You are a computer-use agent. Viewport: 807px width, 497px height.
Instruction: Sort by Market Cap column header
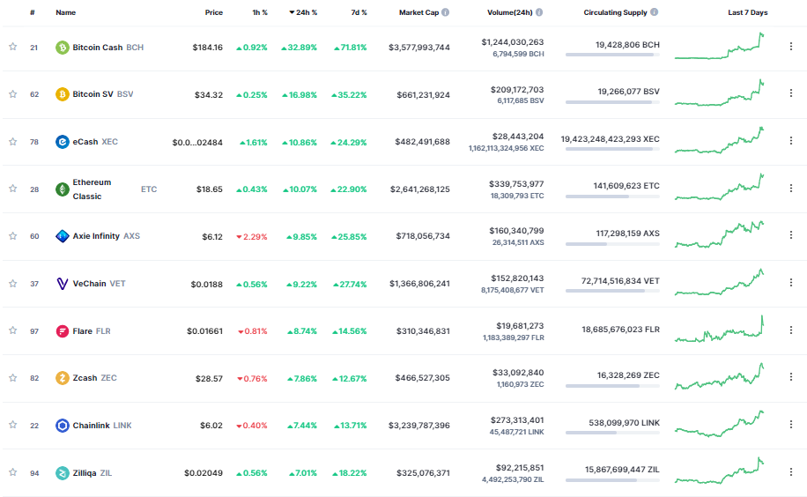pos(419,12)
